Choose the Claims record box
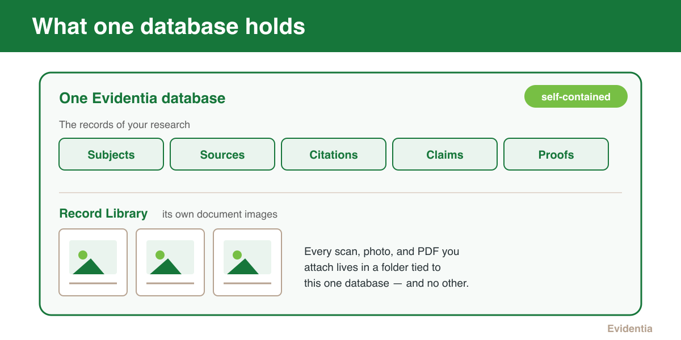Screen dimensions: 681x340 [445, 154]
